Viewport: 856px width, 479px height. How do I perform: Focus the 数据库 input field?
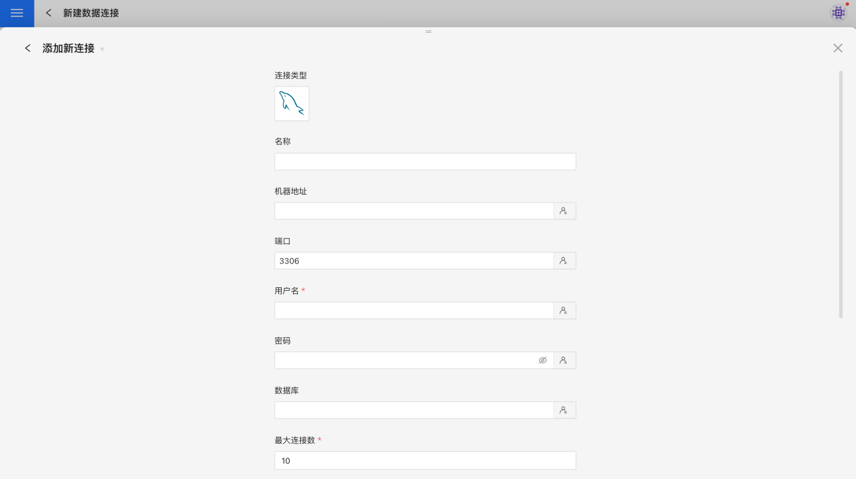[414, 410]
